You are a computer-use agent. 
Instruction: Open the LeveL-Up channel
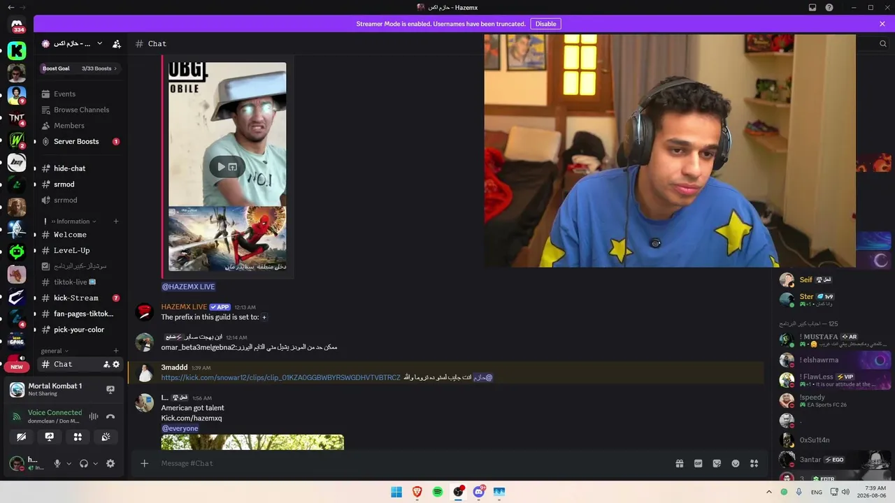(80, 250)
